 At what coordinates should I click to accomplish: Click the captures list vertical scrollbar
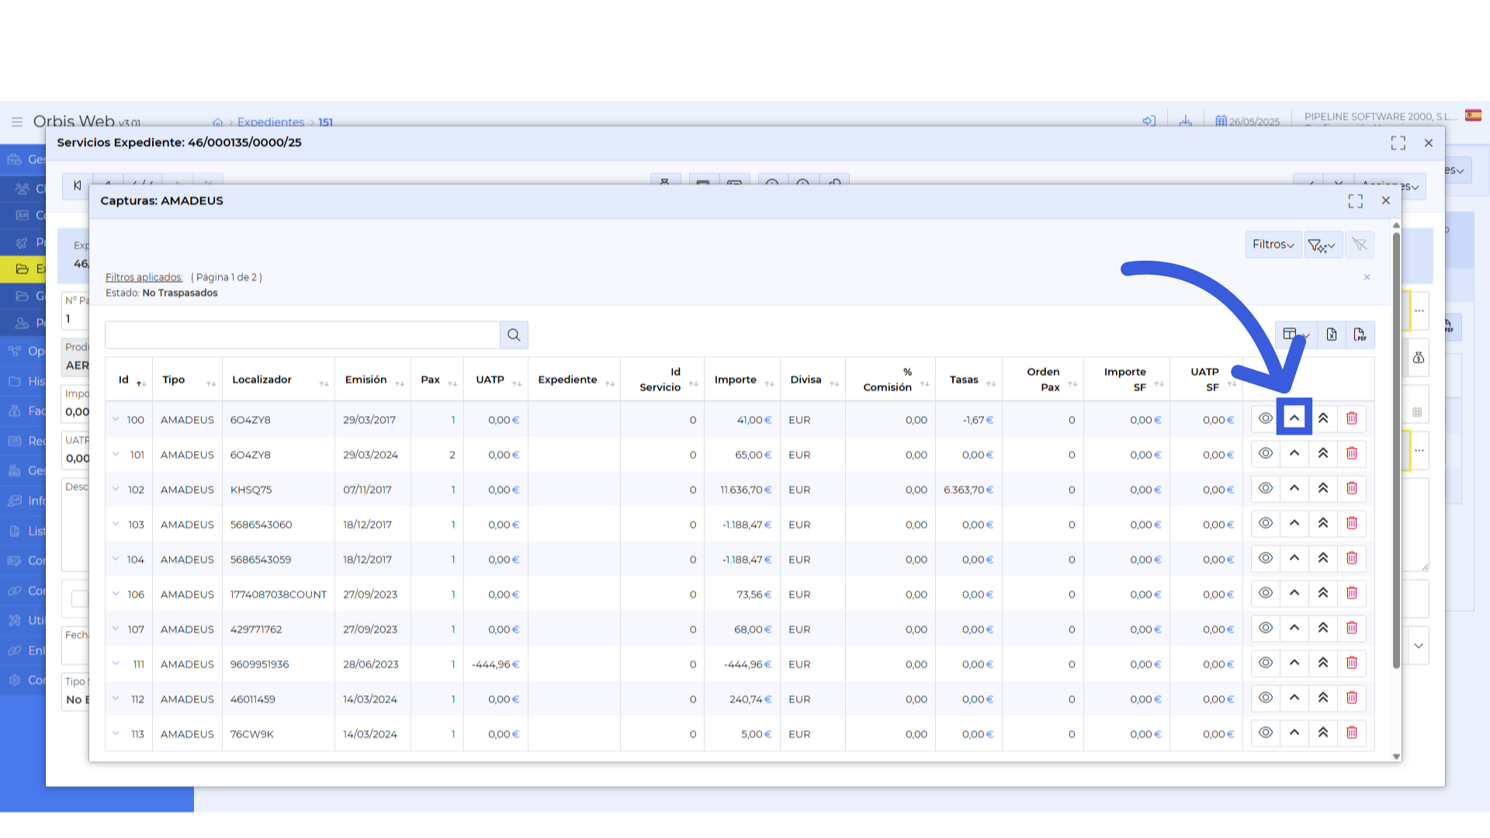(1396, 450)
